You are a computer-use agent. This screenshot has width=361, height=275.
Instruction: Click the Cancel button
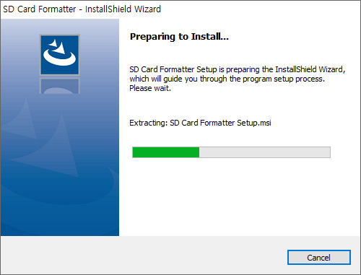tap(319, 258)
